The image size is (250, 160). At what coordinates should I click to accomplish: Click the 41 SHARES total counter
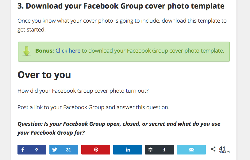coord(224,150)
